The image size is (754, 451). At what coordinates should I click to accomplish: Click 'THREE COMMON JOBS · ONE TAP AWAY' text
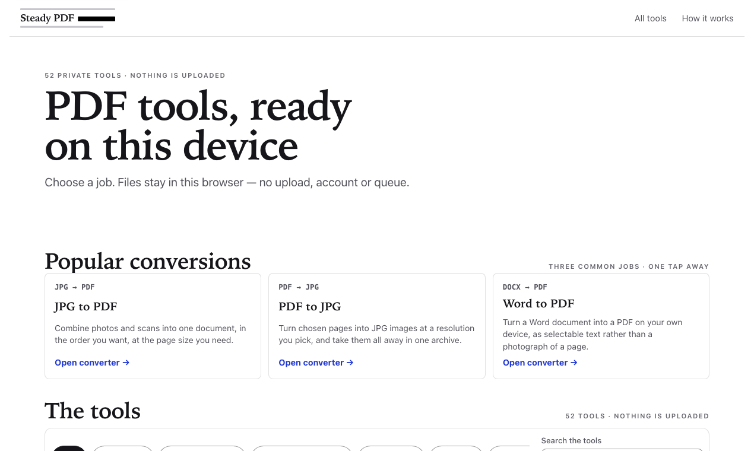coord(629,266)
